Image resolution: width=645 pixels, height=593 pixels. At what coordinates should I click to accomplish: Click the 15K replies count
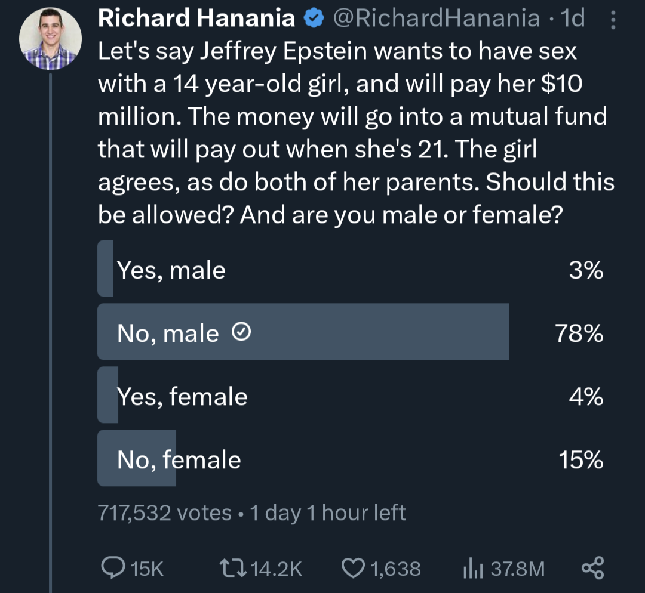click(x=147, y=569)
